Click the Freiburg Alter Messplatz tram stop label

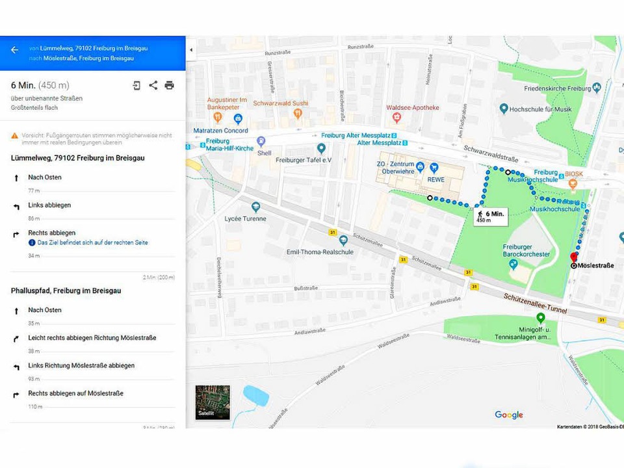pos(356,135)
